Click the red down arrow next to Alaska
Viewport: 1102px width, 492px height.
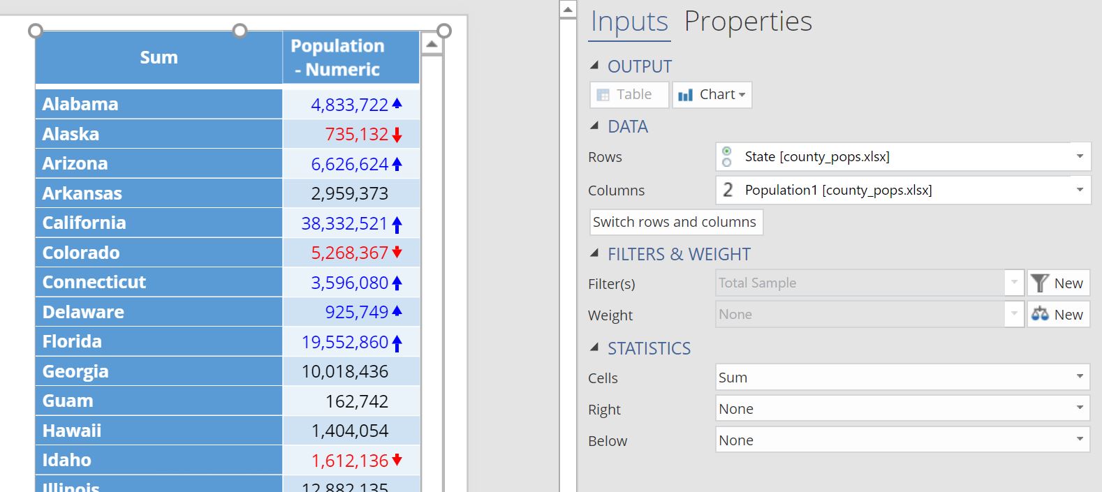[397, 135]
